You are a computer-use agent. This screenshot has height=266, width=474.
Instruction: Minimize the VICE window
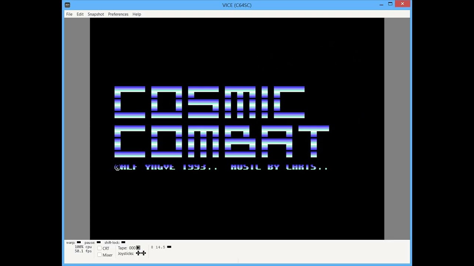point(381,4)
